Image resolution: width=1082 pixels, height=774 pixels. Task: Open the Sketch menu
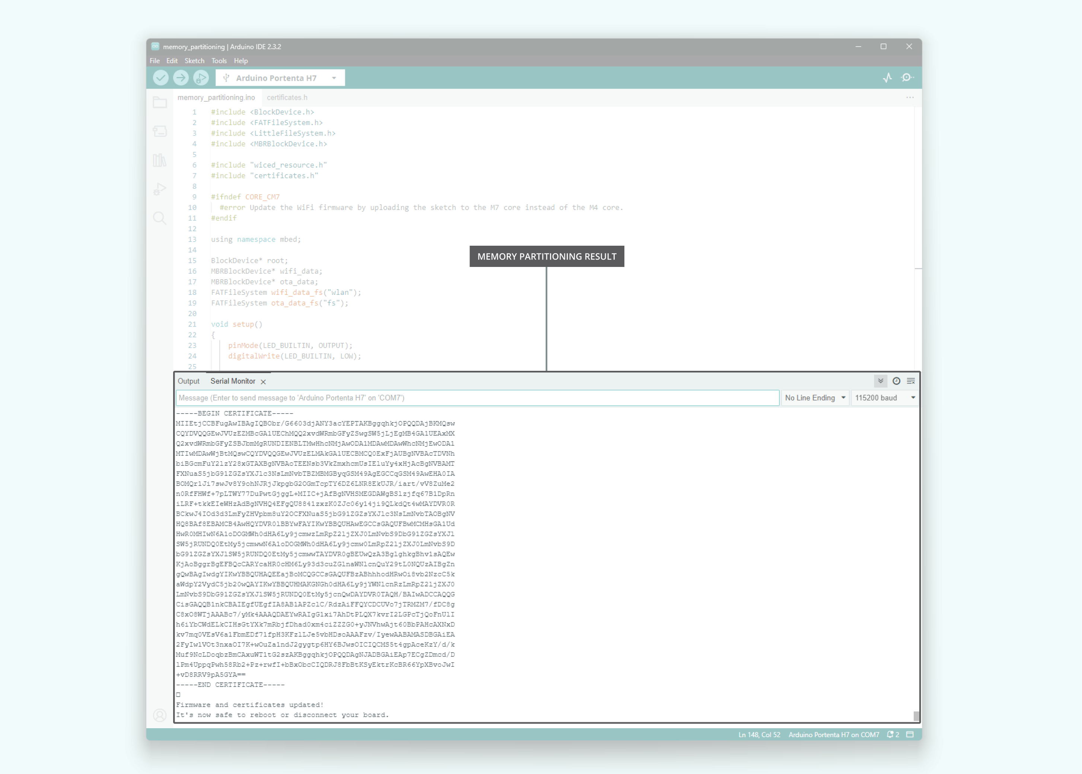click(x=194, y=61)
